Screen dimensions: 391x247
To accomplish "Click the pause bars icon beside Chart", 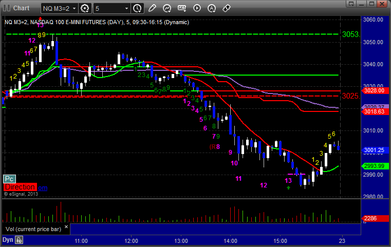I will coord(7,8).
